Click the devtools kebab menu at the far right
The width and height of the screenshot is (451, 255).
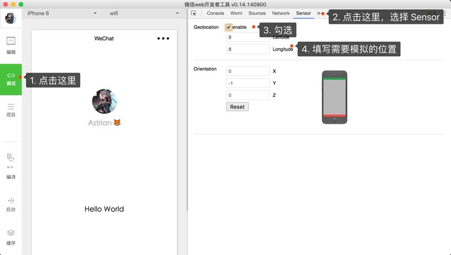445,13
